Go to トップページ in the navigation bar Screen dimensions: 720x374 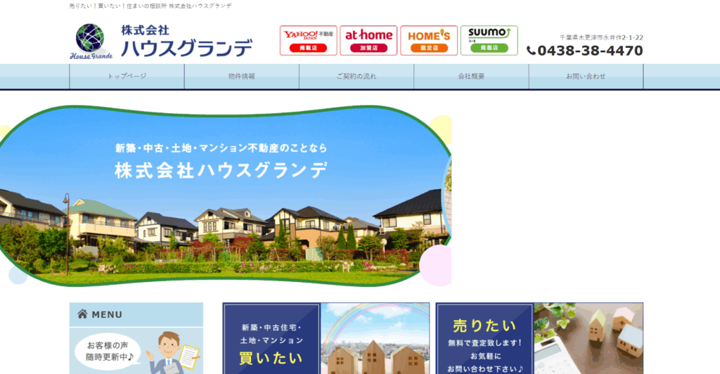point(127,77)
